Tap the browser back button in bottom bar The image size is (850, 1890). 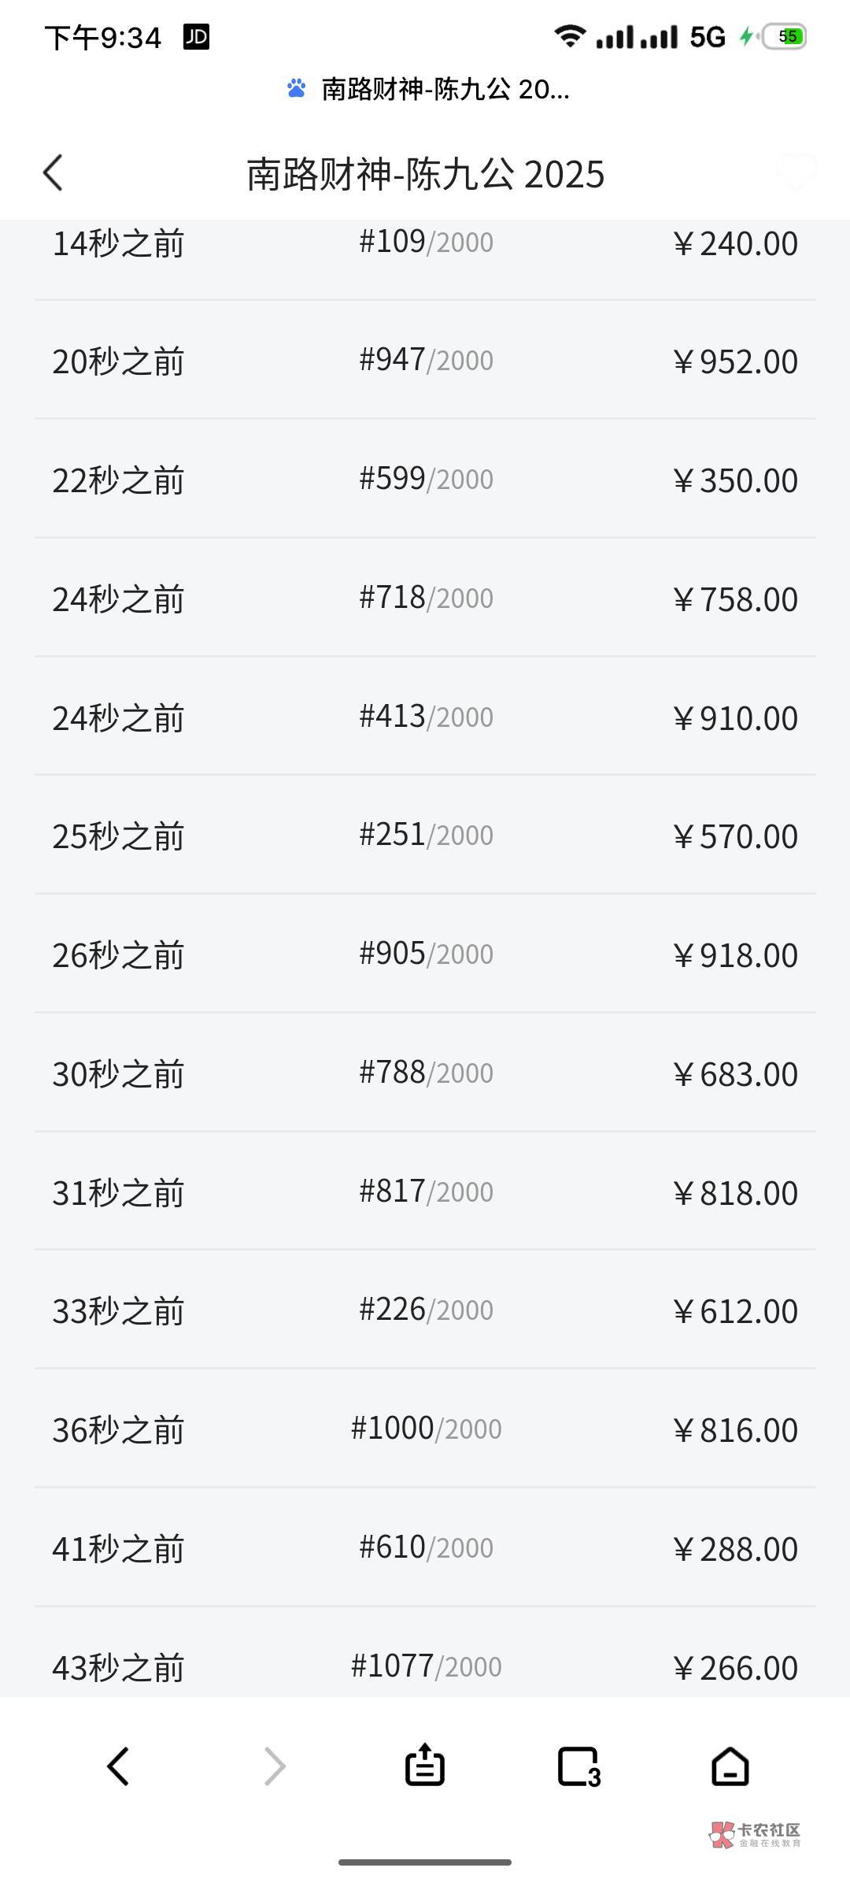pos(118,1766)
